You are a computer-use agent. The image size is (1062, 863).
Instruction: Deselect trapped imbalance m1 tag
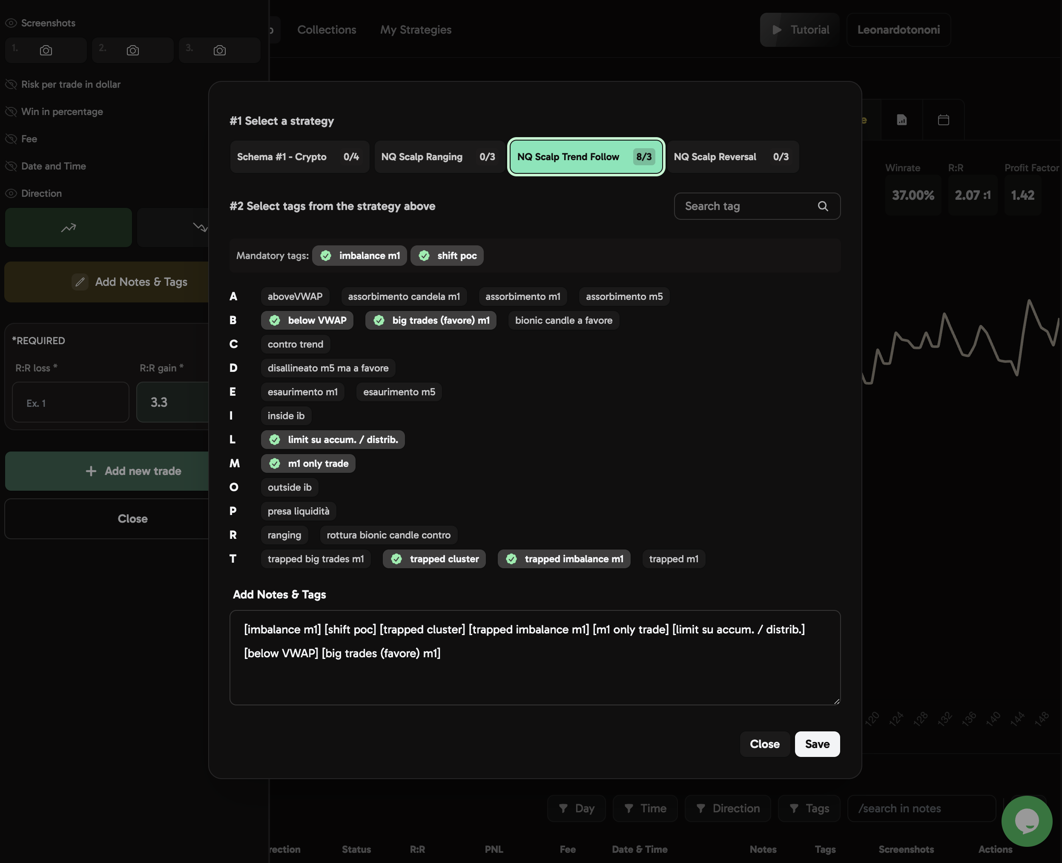[x=564, y=559]
